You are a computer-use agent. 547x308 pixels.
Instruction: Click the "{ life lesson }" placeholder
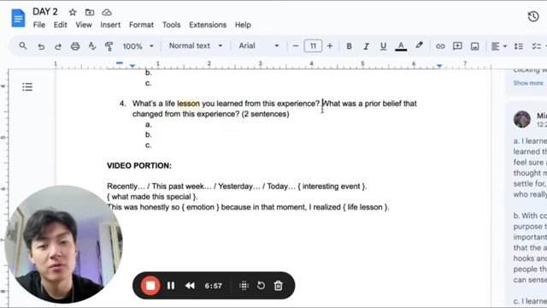[x=366, y=207]
